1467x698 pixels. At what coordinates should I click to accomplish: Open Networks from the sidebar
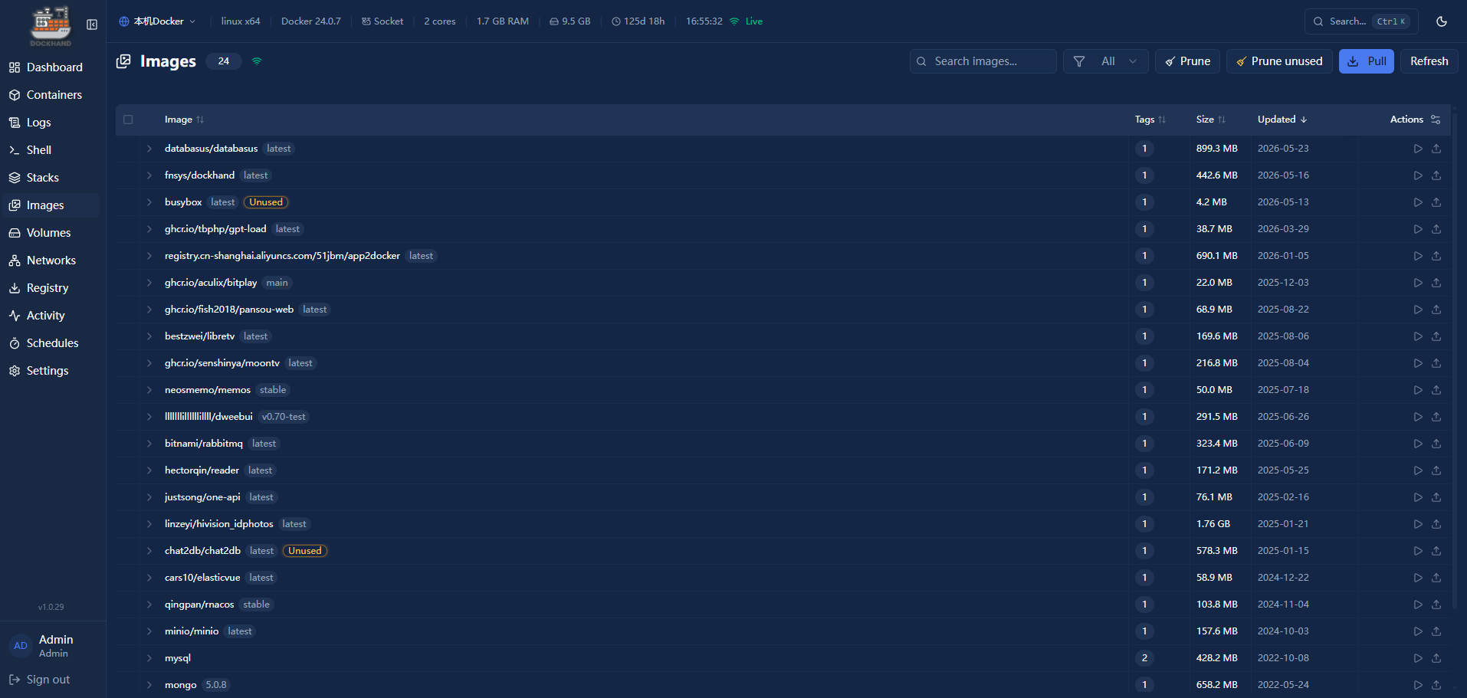tap(51, 261)
